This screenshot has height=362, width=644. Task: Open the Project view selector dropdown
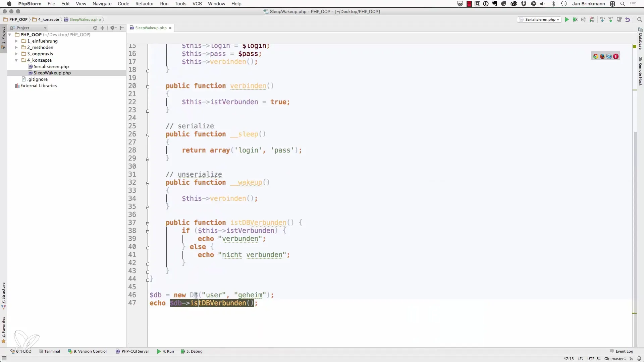tap(28, 28)
